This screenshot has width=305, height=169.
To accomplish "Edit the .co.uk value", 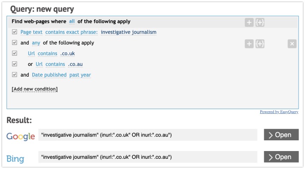I will click(67, 53).
